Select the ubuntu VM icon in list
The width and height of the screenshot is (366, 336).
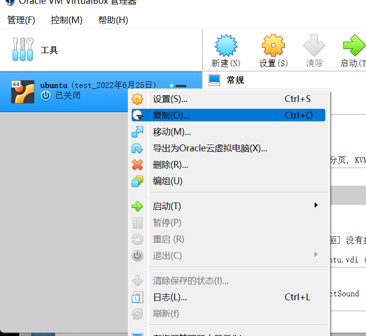23,92
